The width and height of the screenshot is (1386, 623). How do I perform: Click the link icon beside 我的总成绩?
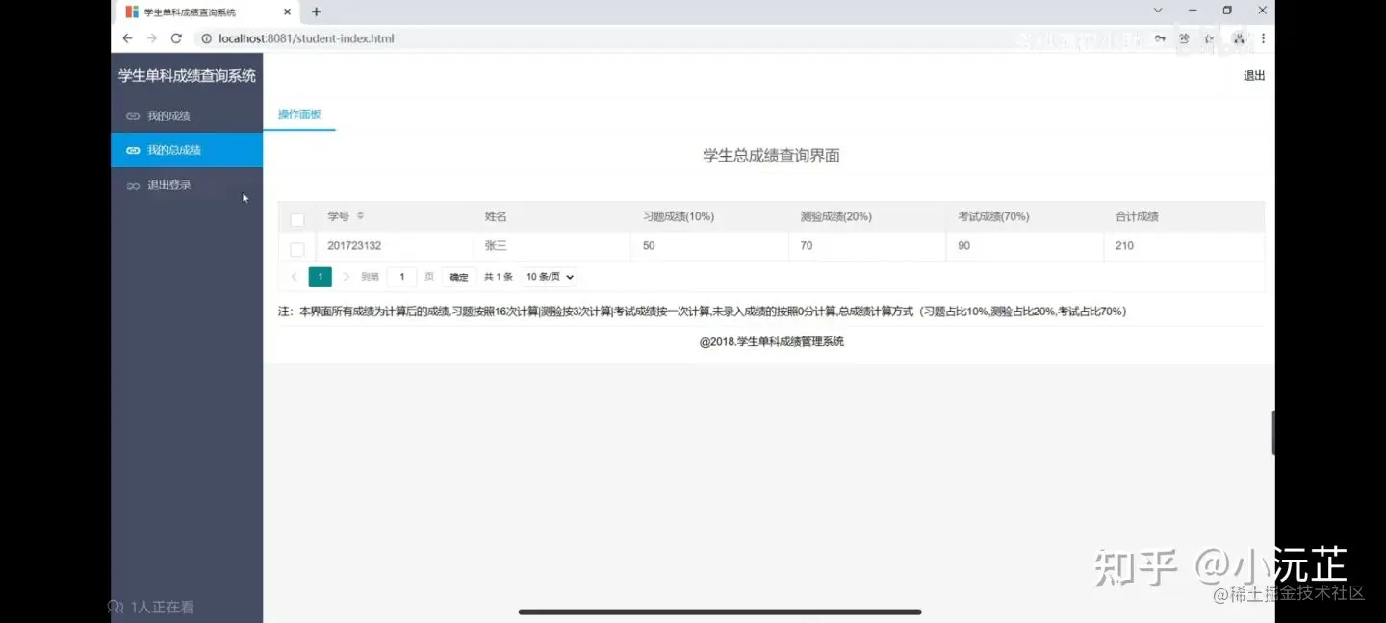(133, 151)
